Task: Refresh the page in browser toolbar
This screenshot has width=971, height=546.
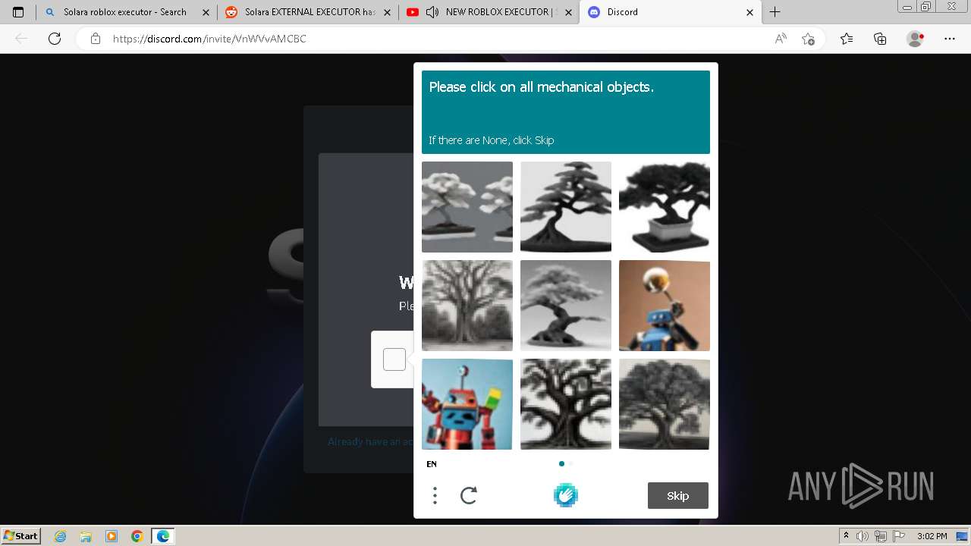Action: click(55, 39)
